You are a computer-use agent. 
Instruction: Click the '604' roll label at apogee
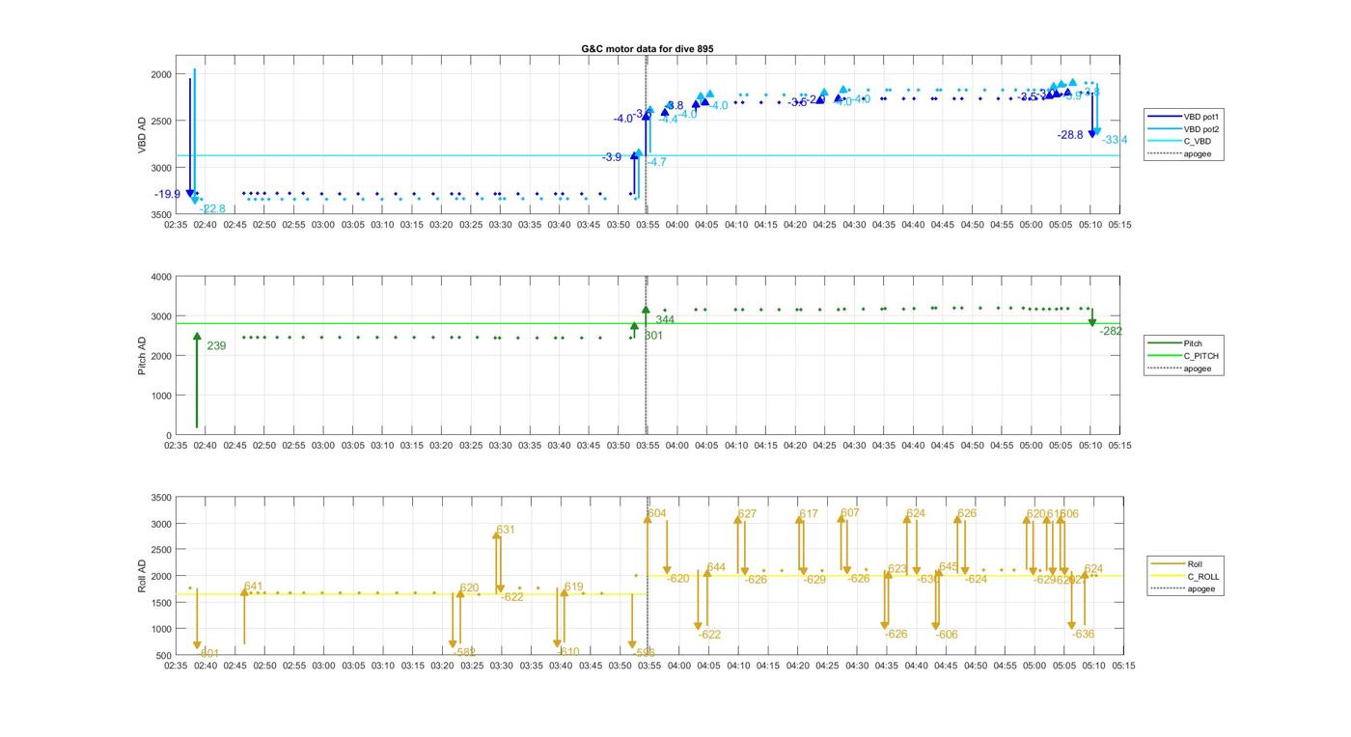coord(657,513)
